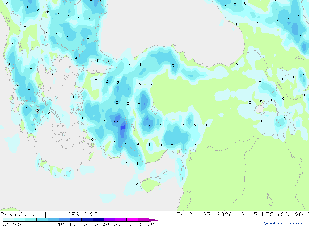Click the legend label '25'

95,224
